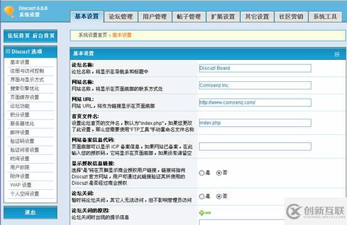The height and width of the screenshot is (225, 347).
Task: Click the Discuz! logo icon
Action: 9,12
